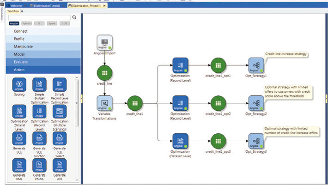Image resolution: width=328 pixels, height=185 pixels.
Task: Expand the Model category
Action: point(43,54)
